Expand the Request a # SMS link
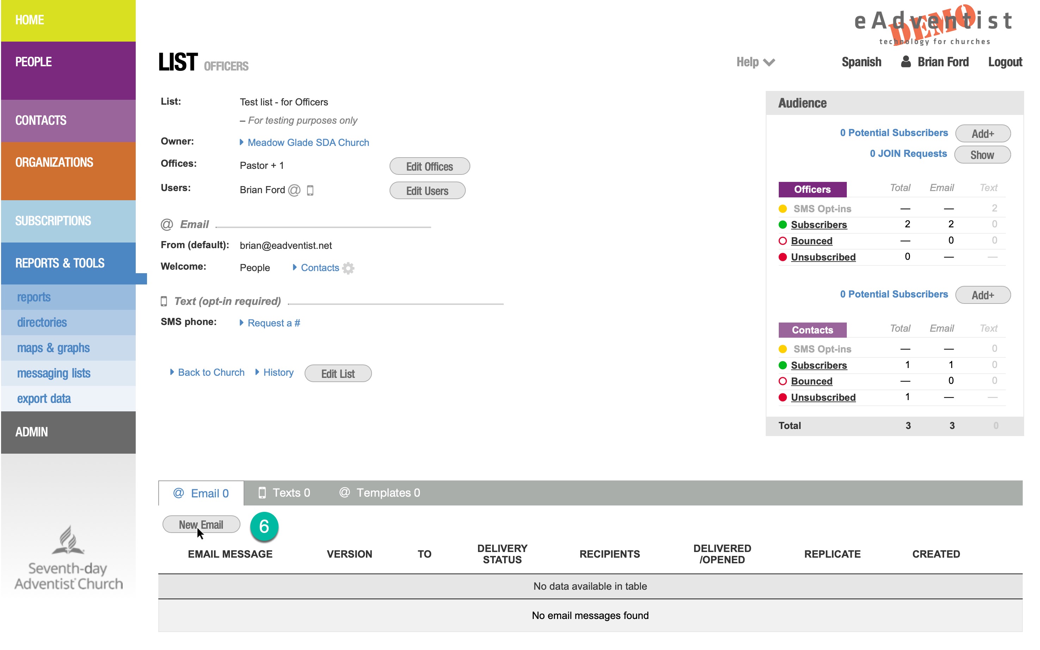 [x=274, y=323]
